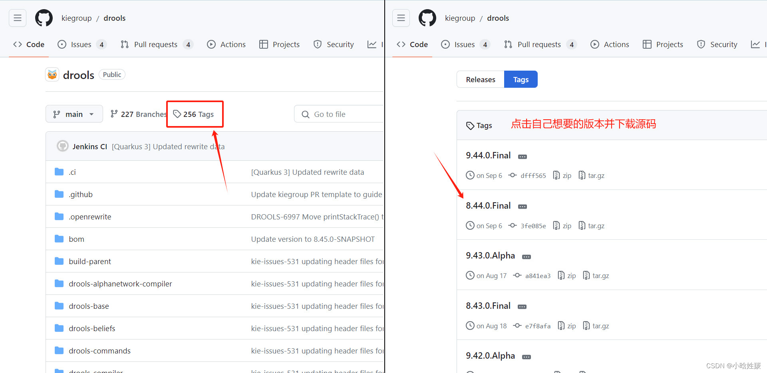Open the 9.44.0.Final tag

click(488, 155)
